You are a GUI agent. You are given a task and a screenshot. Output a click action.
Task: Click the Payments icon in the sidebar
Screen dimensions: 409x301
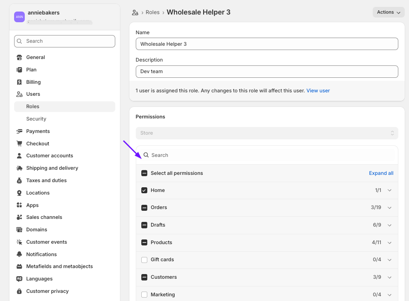click(19, 131)
